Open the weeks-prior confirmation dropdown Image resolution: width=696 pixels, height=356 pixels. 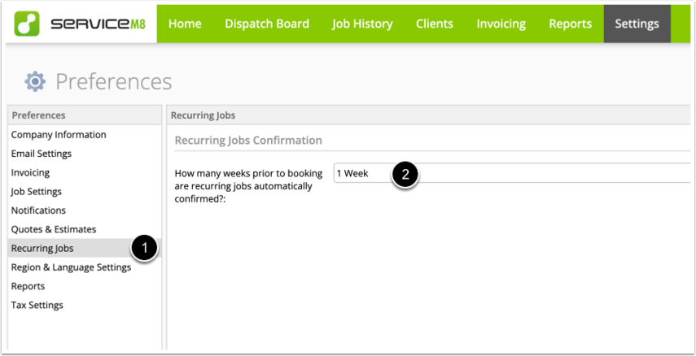[x=512, y=173]
